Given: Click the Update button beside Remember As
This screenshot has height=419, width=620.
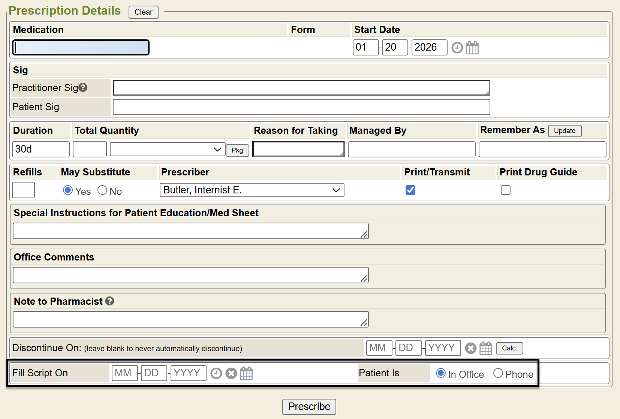Looking at the screenshot, I should (565, 131).
